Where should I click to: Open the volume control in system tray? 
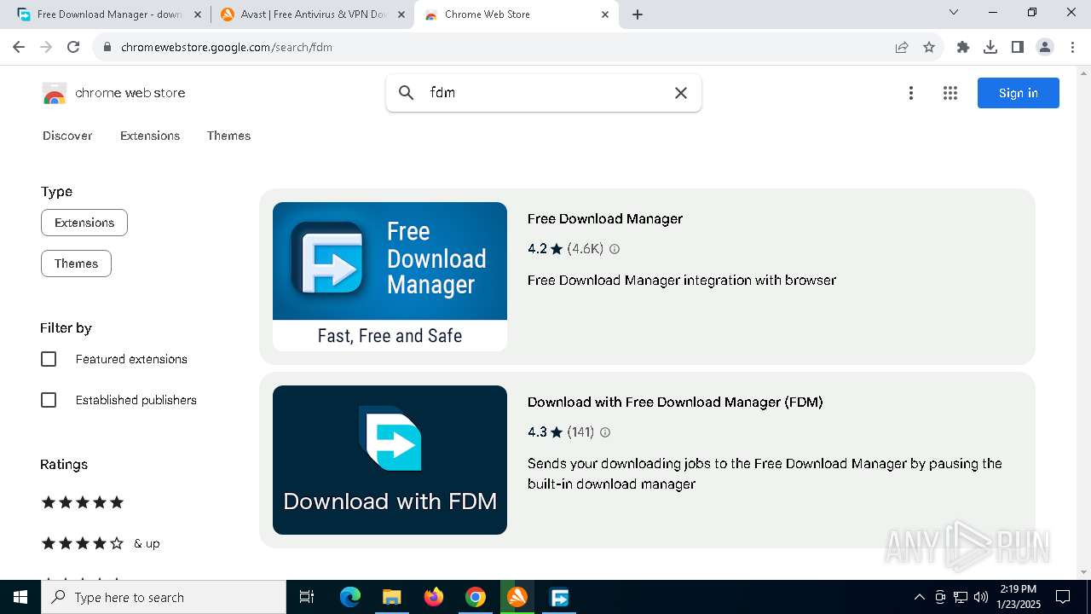click(981, 597)
